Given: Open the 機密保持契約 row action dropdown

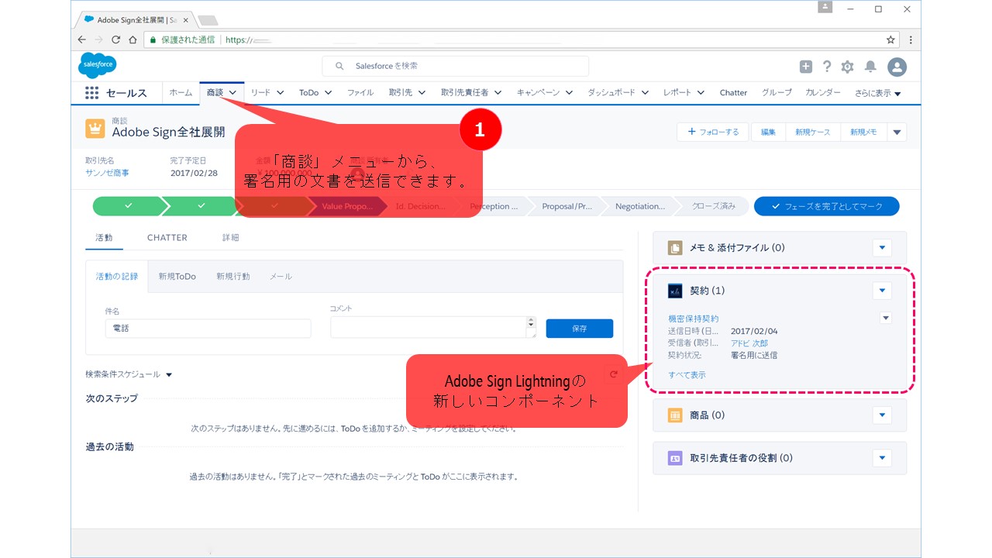Looking at the screenshot, I should coord(885,318).
